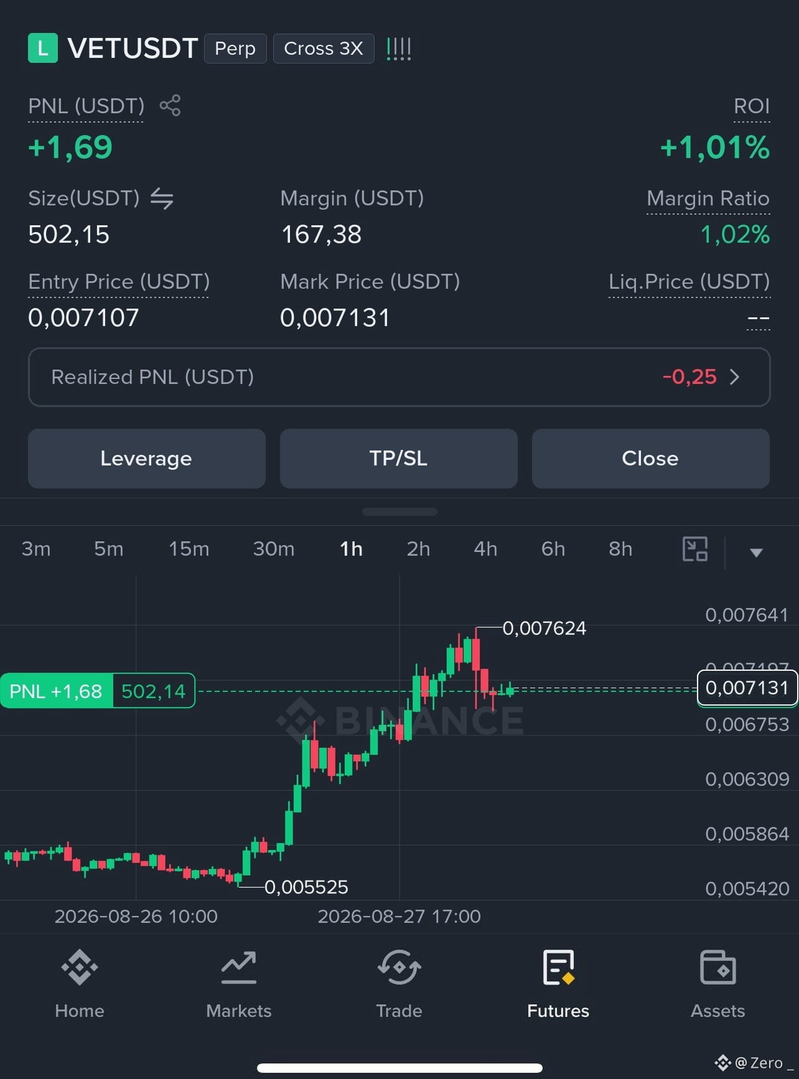
Task: Select the 1h chart interval
Action: pos(352,549)
